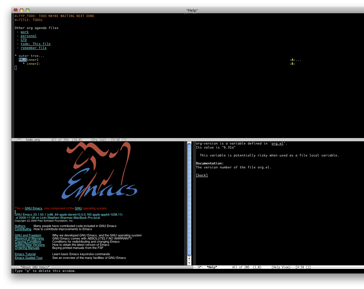Follow the org.el link in Help buffer
This screenshot has width=364, height=289.
tap(278, 143)
